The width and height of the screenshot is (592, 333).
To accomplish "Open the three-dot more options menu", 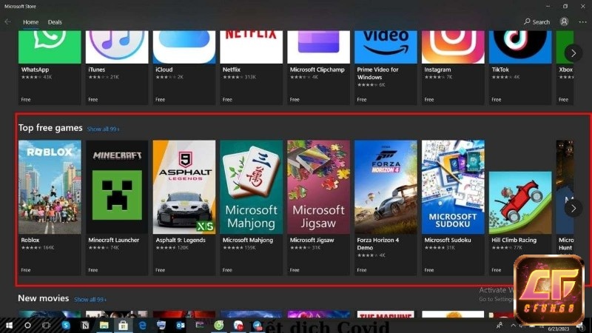I will coord(582,22).
